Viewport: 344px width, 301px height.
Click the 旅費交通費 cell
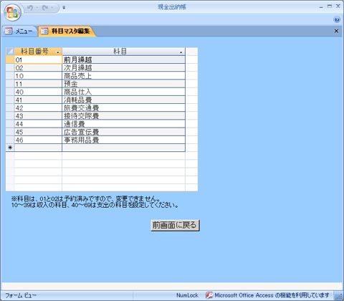tap(124, 107)
